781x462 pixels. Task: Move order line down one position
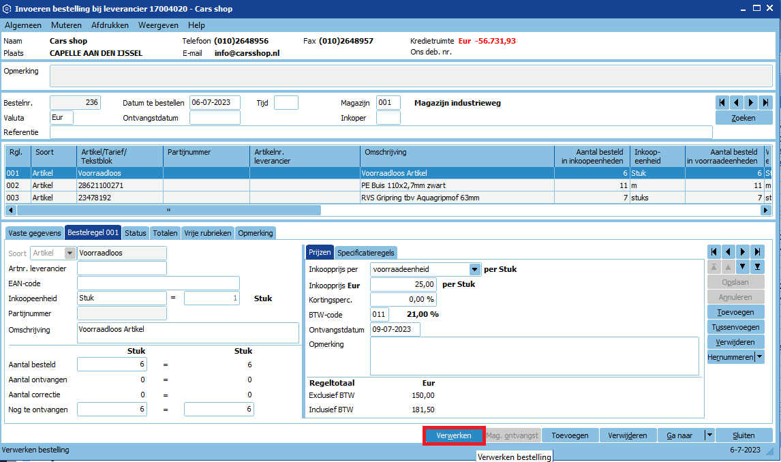(743, 266)
